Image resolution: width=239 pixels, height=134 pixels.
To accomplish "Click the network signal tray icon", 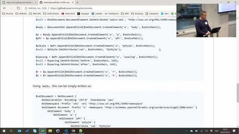I will coord(201,131).
